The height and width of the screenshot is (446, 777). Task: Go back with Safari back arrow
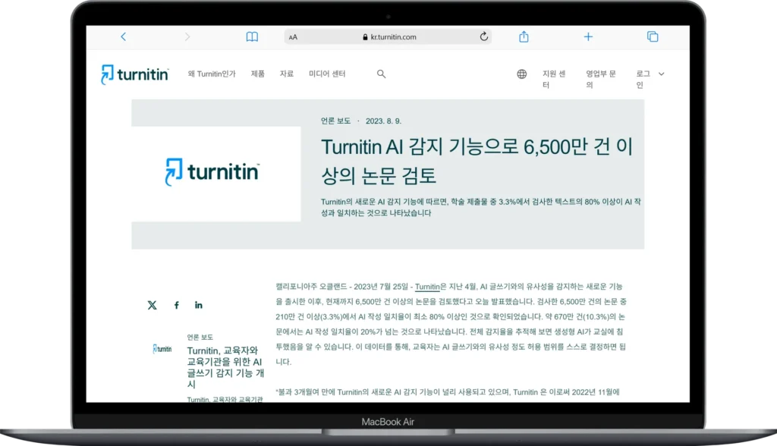pos(124,36)
